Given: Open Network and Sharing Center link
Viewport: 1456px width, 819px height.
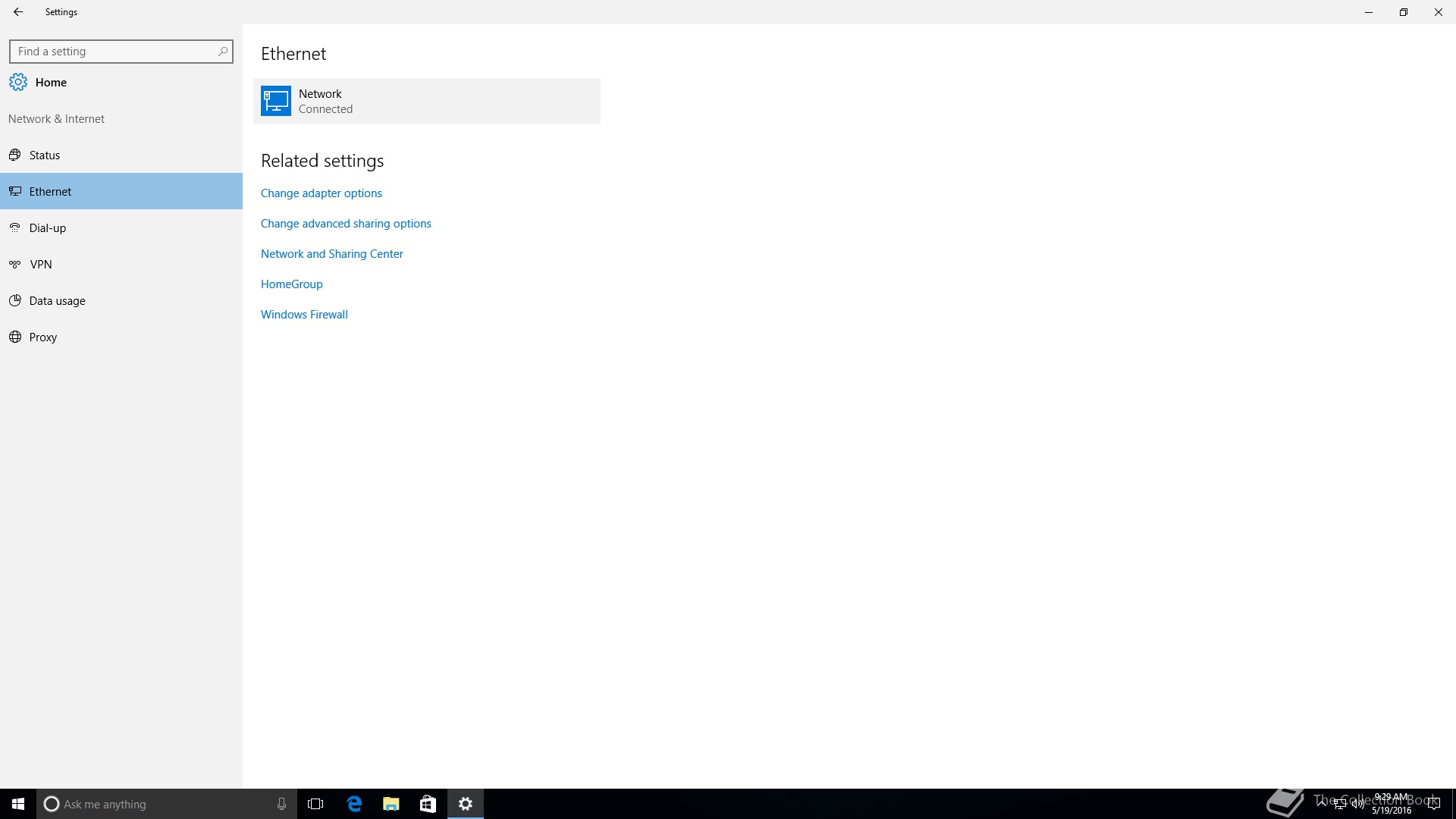Looking at the screenshot, I should point(332,254).
